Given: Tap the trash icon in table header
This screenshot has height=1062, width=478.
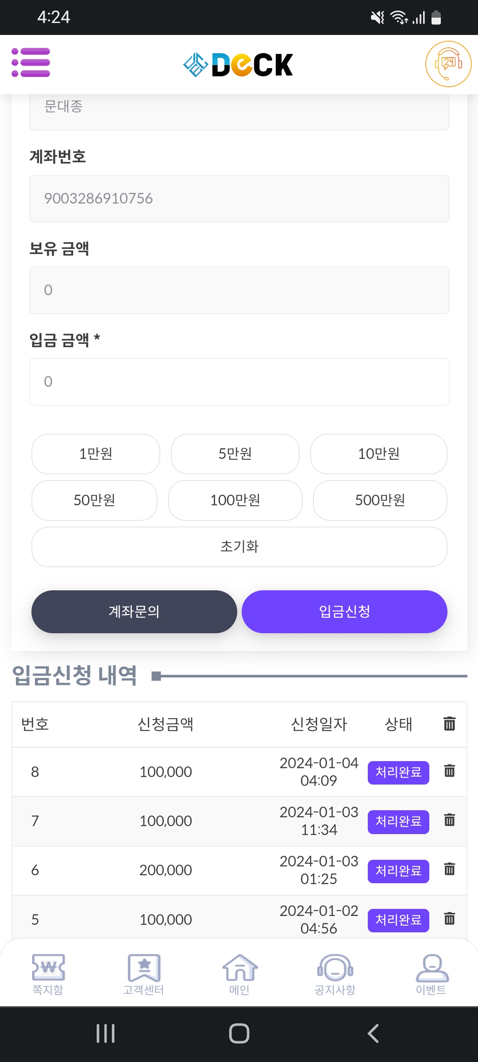Looking at the screenshot, I should 449,723.
